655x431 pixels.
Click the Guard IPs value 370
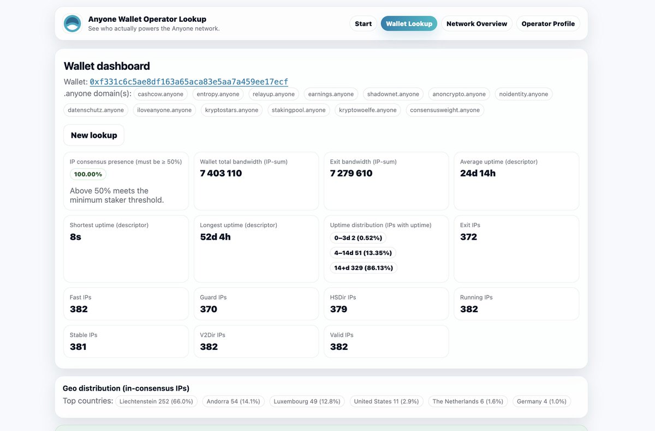(x=209, y=309)
